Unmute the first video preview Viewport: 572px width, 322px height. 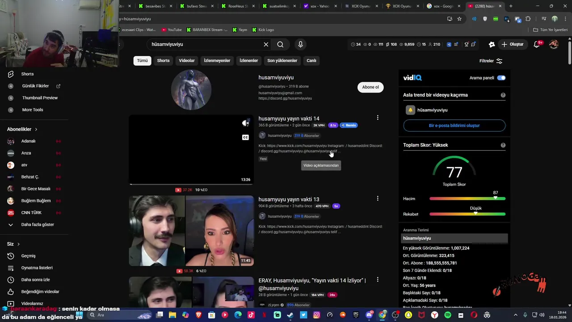coord(245,123)
